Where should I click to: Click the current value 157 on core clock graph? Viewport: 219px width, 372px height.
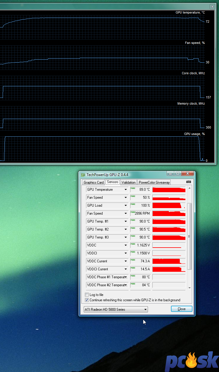coord(208,97)
